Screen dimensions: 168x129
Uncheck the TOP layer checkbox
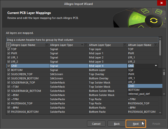click(8, 49)
